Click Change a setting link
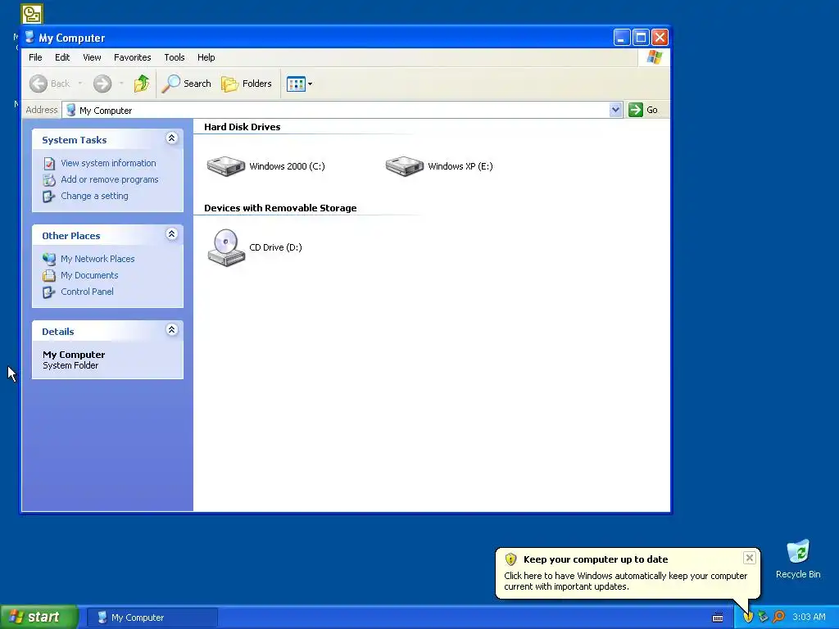 click(x=95, y=196)
